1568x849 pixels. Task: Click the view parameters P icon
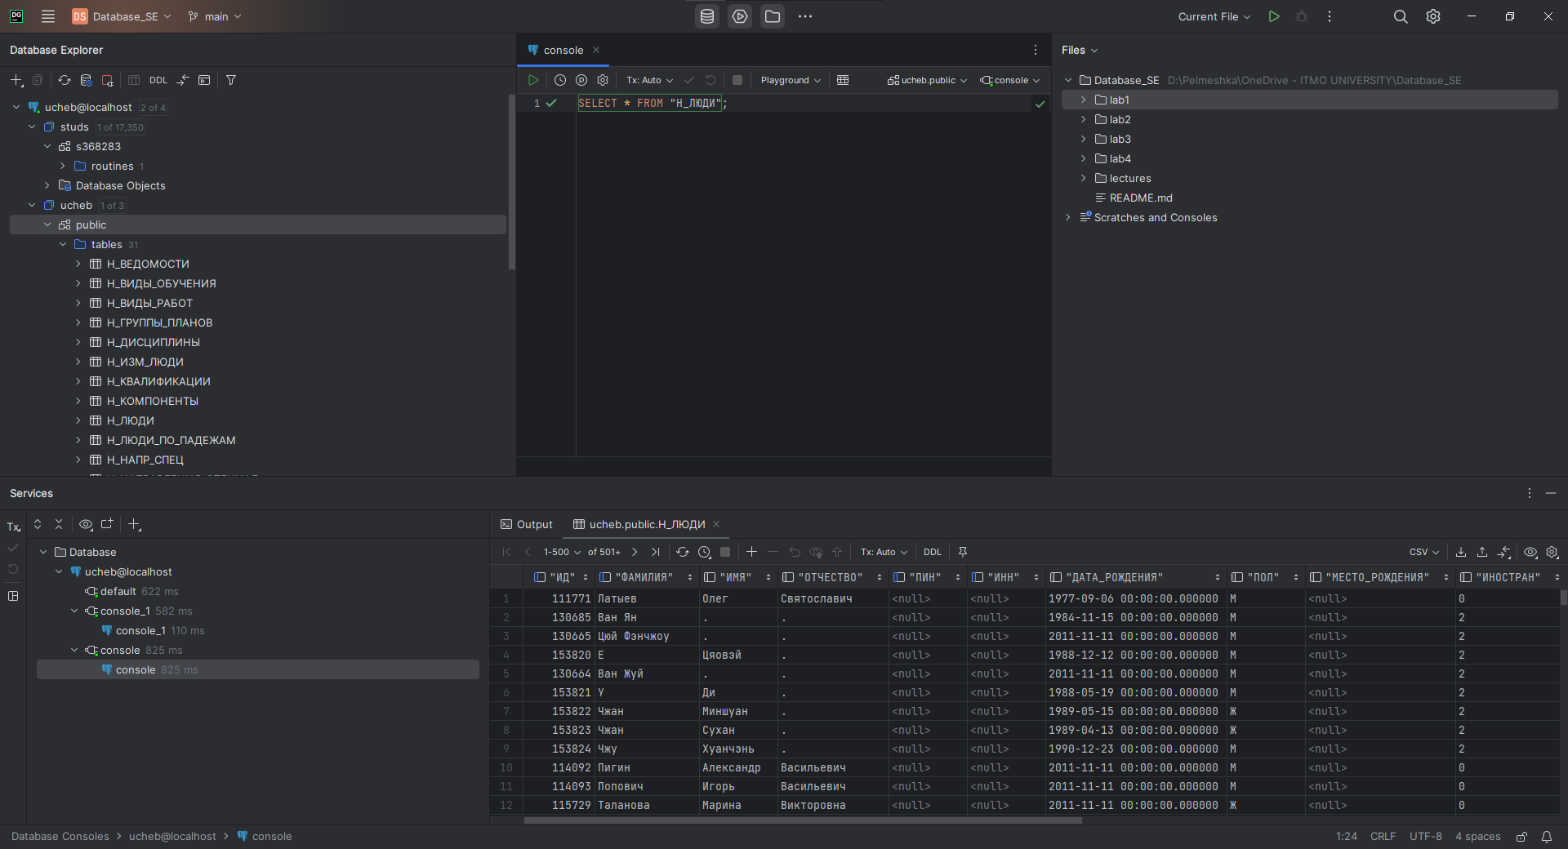(x=581, y=80)
